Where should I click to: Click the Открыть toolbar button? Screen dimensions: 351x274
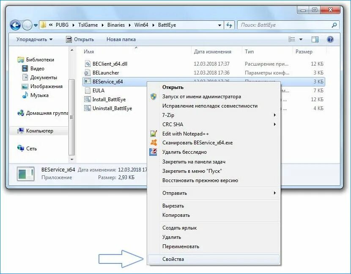click(x=80, y=39)
